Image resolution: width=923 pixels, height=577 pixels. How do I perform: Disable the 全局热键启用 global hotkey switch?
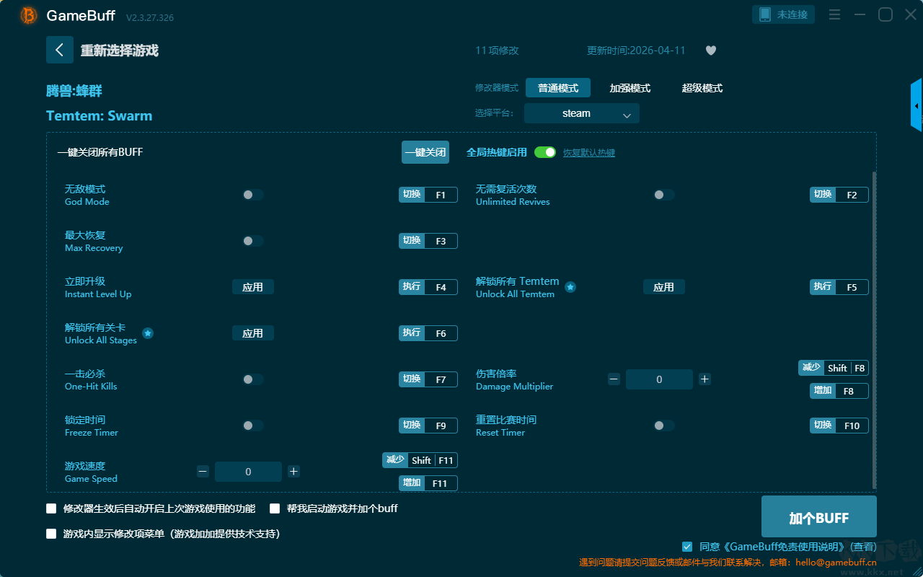click(x=545, y=152)
